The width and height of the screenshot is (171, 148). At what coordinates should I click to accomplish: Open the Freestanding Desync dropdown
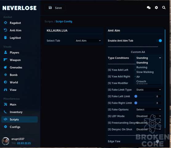point(149,123)
